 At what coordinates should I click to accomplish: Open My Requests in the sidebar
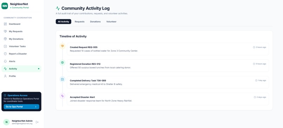tap(21, 31)
